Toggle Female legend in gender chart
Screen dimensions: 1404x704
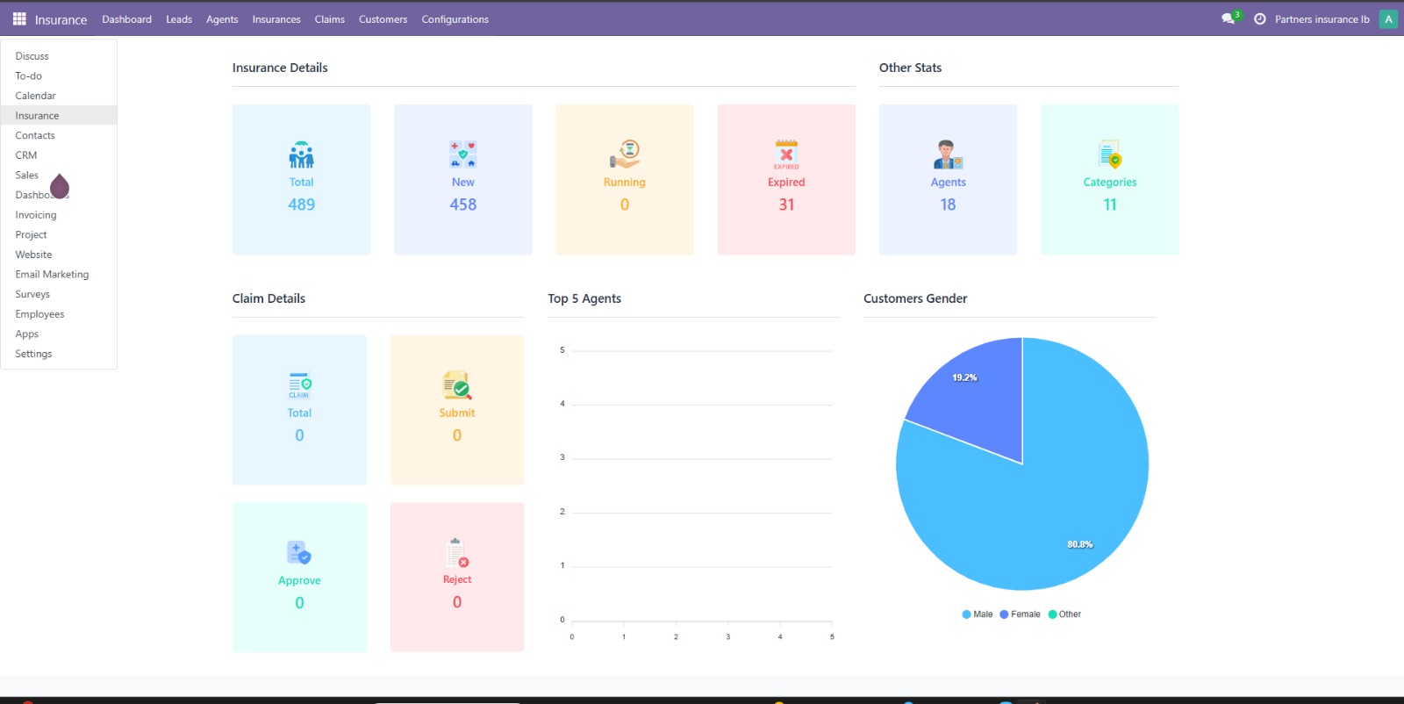pos(1020,614)
